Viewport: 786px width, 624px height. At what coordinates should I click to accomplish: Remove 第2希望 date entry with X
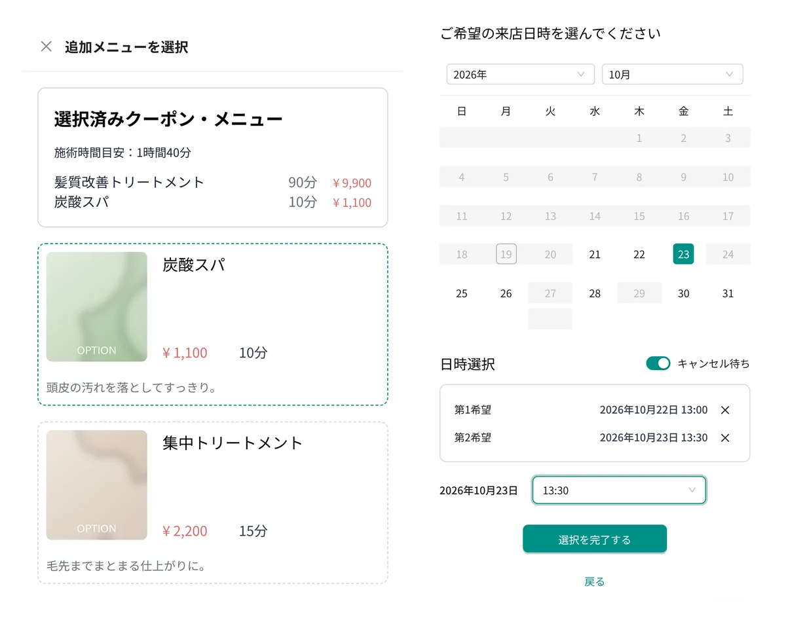(725, 438)
